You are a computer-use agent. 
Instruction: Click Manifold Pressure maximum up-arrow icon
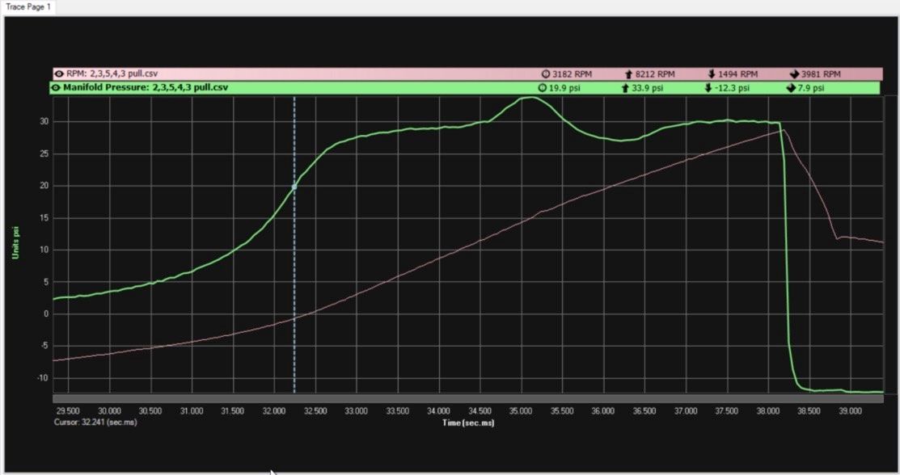pyautogui.click(x=624, y=87)
